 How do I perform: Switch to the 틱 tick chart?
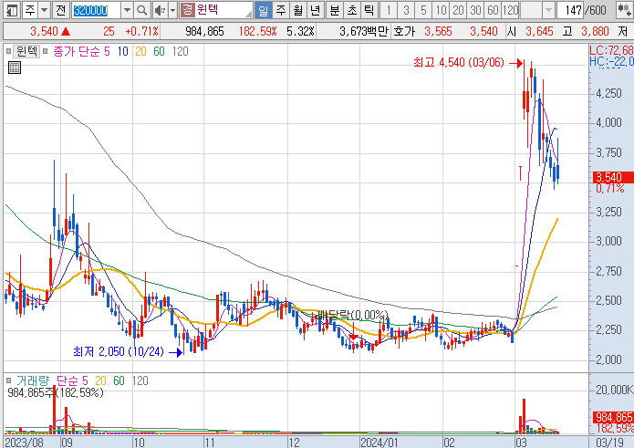click(x=369, y=10)
